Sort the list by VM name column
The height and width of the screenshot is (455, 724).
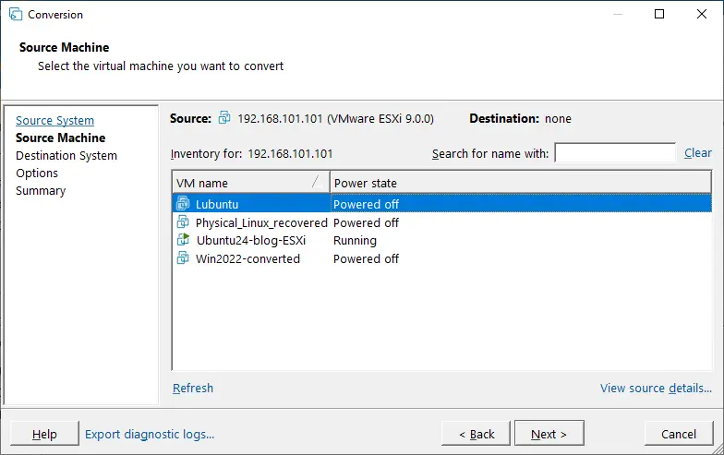click(251, 183)
